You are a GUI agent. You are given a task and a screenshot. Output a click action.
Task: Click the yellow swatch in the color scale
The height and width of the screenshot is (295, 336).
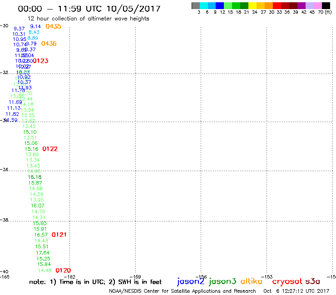coord(252,5)
